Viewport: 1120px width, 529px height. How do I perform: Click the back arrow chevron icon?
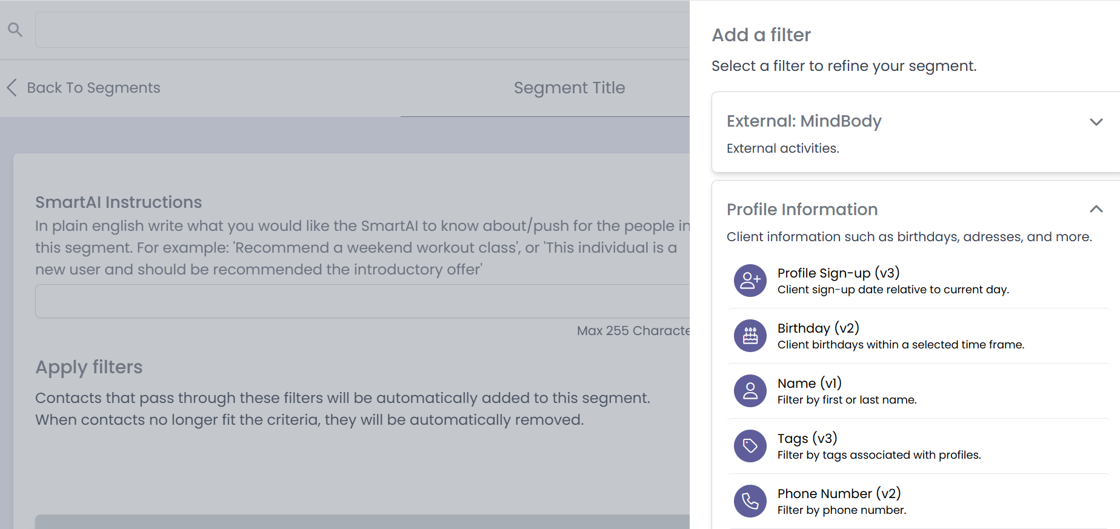[x=12, y=88]
